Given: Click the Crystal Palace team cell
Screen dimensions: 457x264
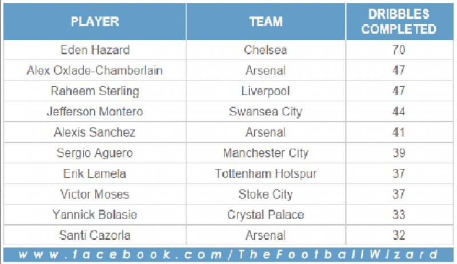Looking at the screenshot, I should tap(266, 215).
